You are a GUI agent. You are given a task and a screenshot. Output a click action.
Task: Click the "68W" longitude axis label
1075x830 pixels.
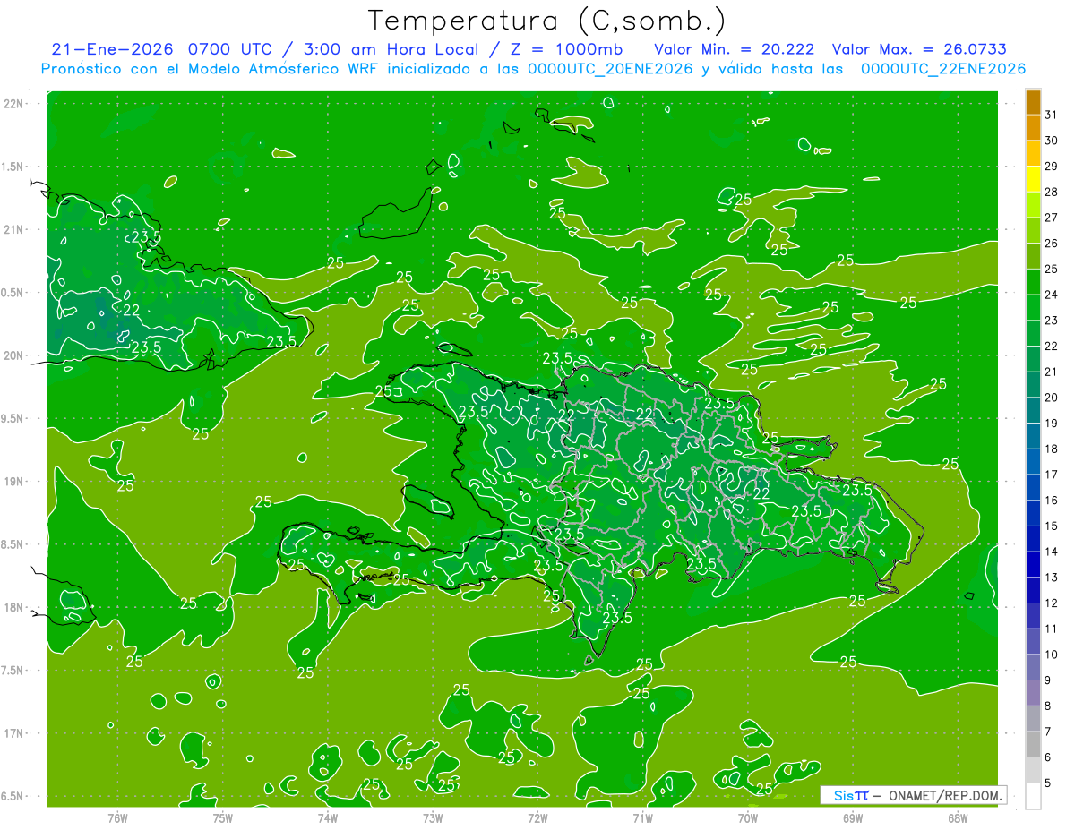[958, 818]
